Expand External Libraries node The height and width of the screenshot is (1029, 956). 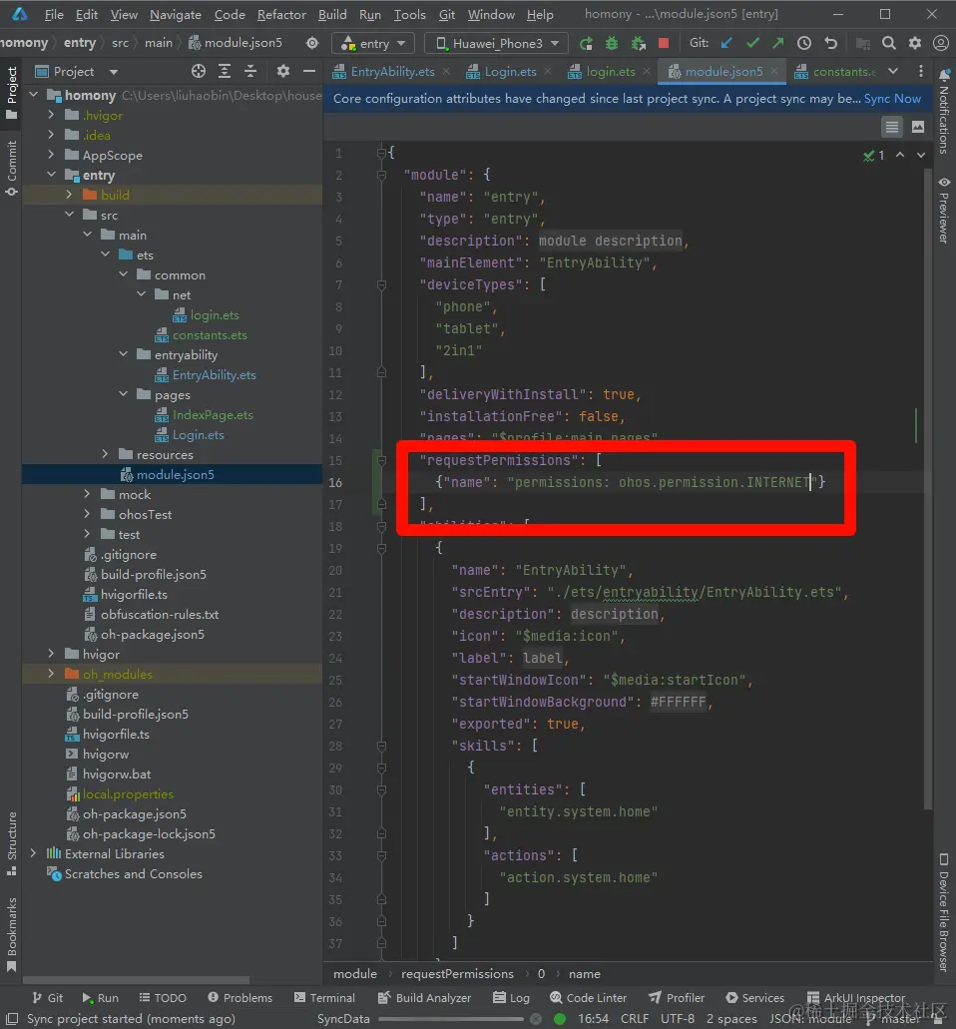34,853
